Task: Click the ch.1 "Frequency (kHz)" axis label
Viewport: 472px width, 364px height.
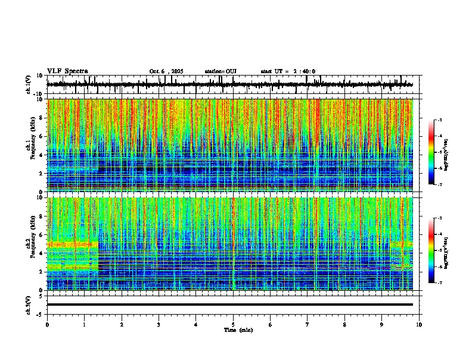Action: (33, 138)
